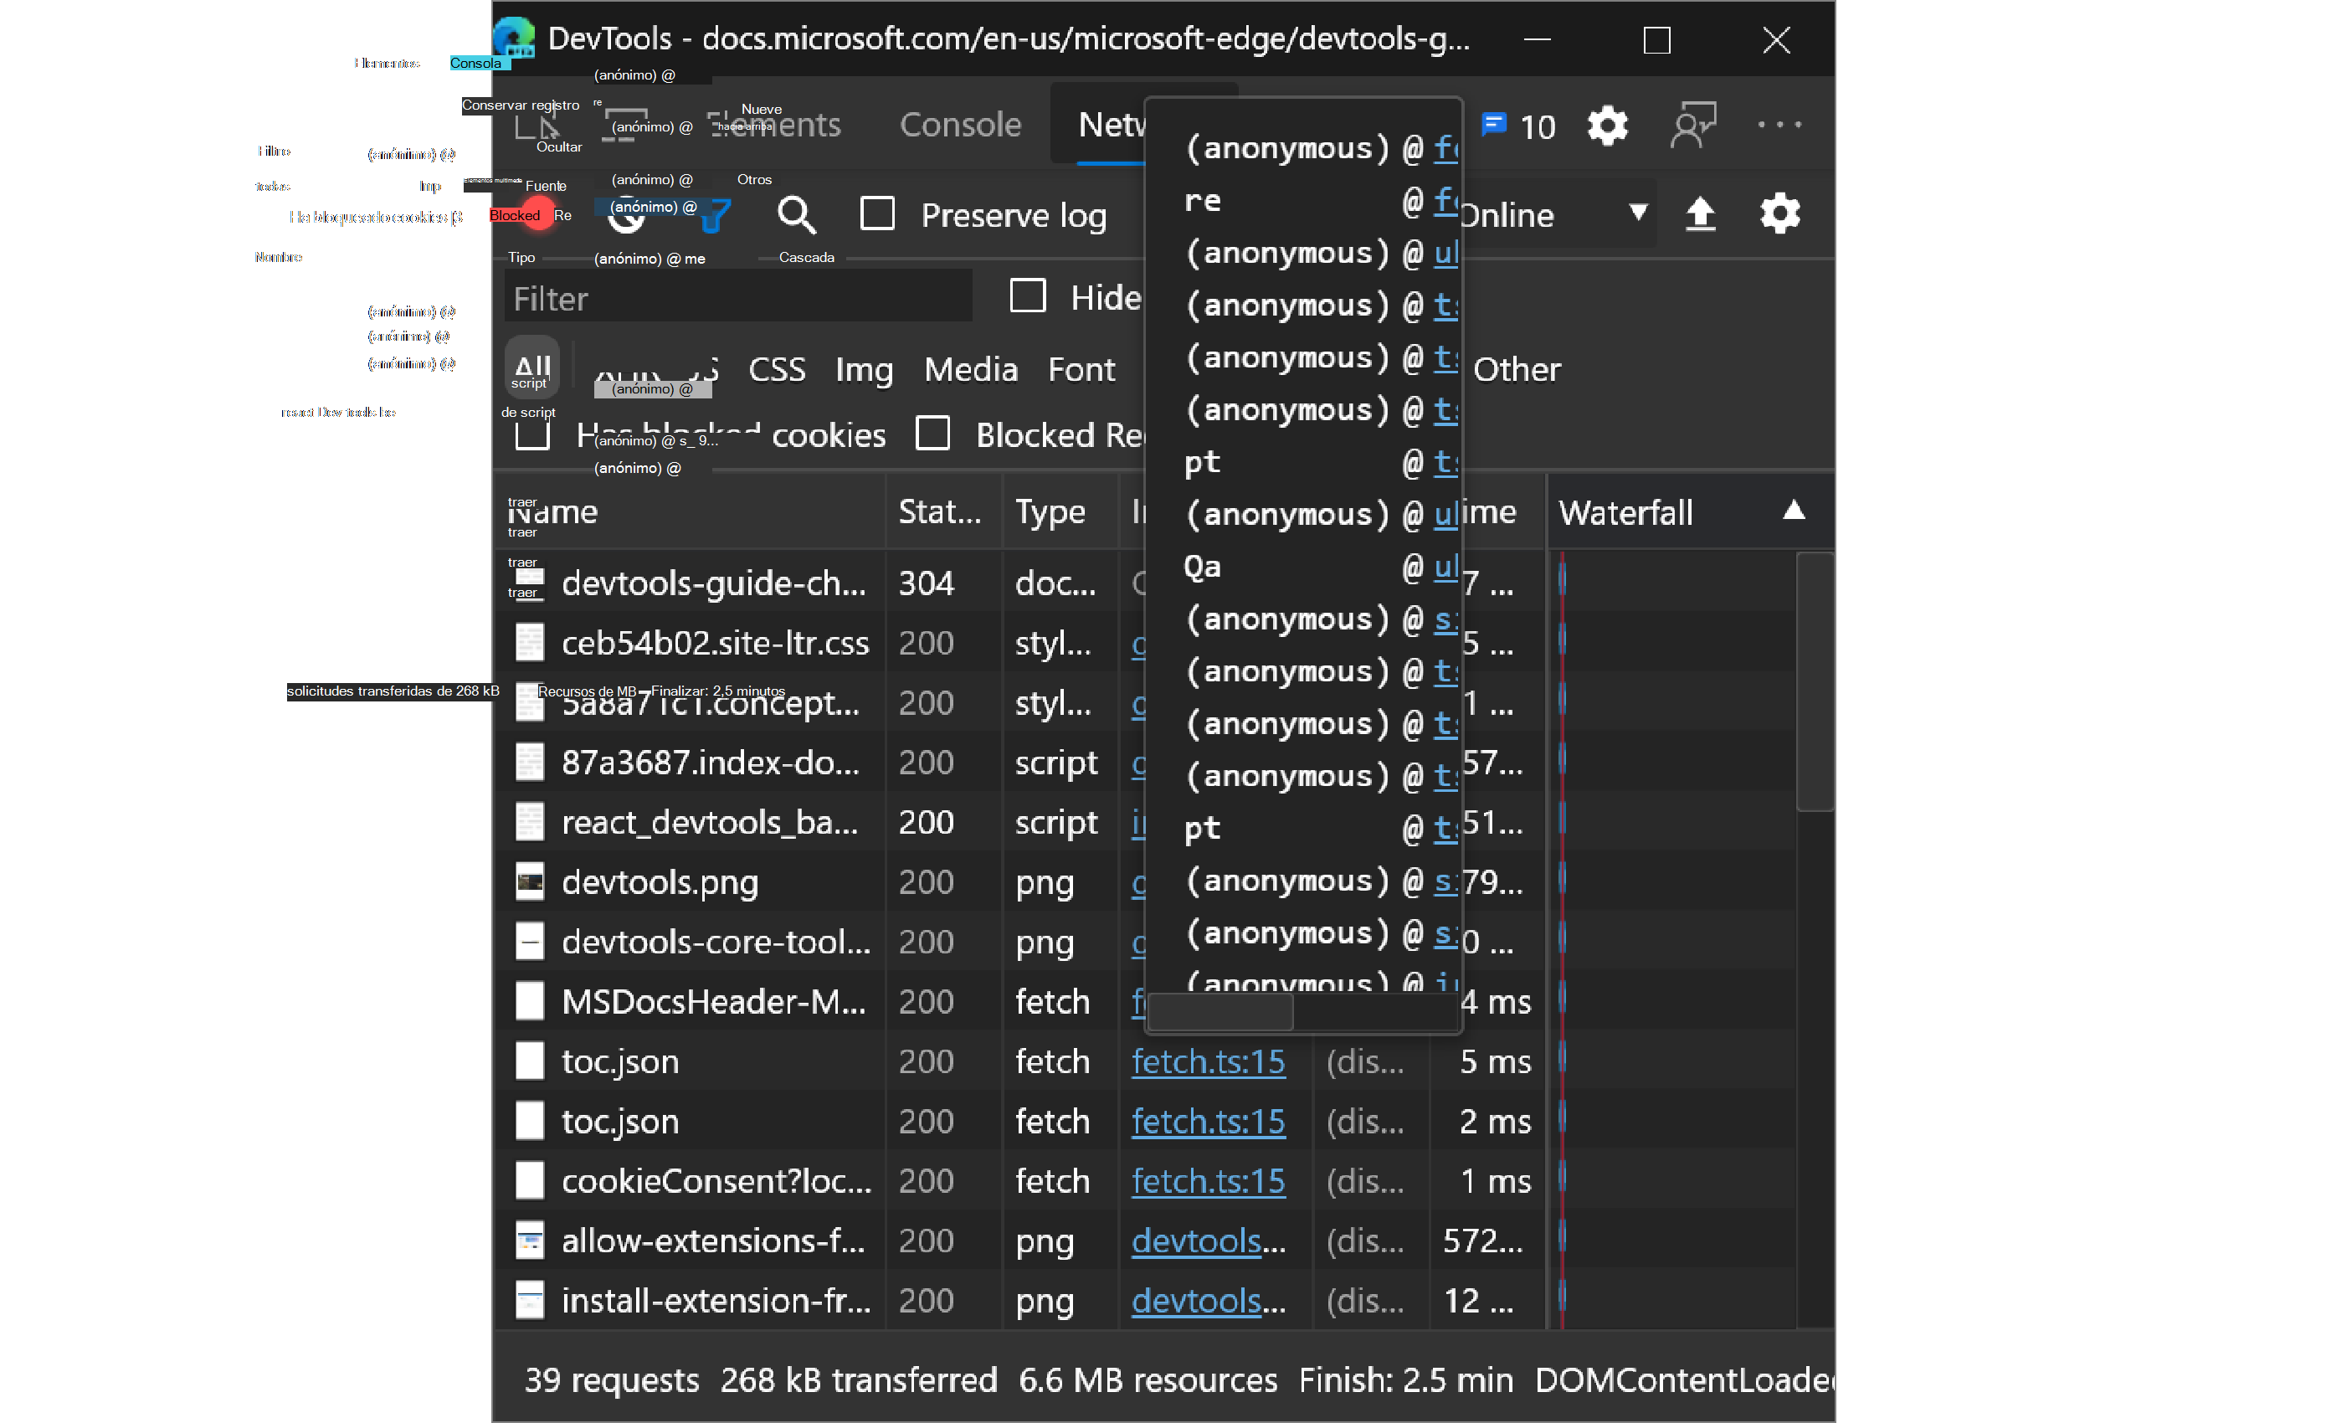Image resolution: width=2326 pixels, height=1423 pixels.
Task: Click the requests table vertical scrollbar
Action: point(1815,681)
